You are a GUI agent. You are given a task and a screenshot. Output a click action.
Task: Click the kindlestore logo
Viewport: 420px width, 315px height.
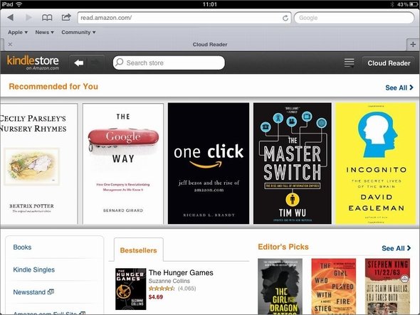pos(33,63)
